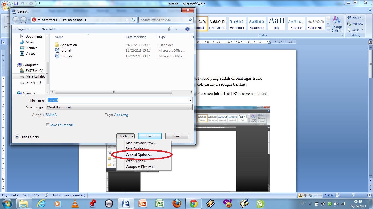Viewport: 373px width, 209px height.
Task: Choose Save Options from Tools menu
Action: (x=144, y=149)
